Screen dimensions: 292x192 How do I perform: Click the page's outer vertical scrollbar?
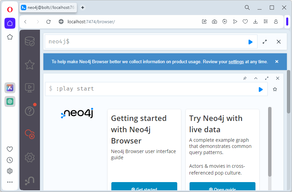(x=289, y=92)
